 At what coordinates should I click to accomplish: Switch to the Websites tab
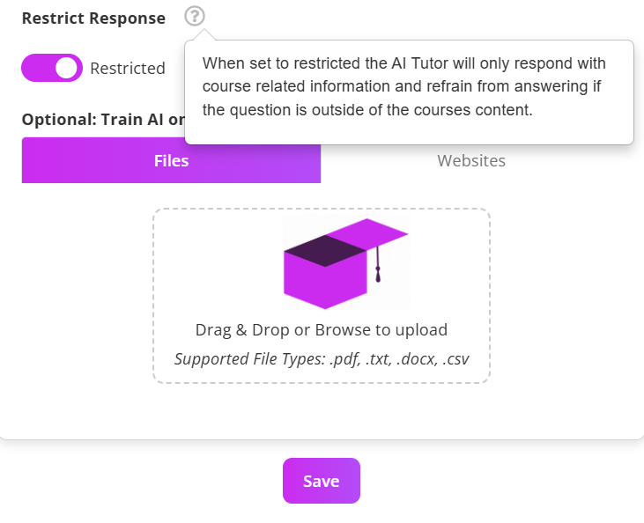[471, 161]
